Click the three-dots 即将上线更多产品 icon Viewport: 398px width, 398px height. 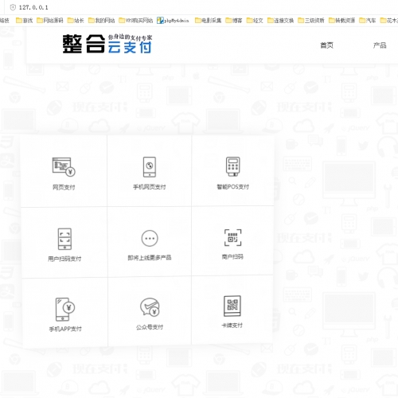[150, 238]
